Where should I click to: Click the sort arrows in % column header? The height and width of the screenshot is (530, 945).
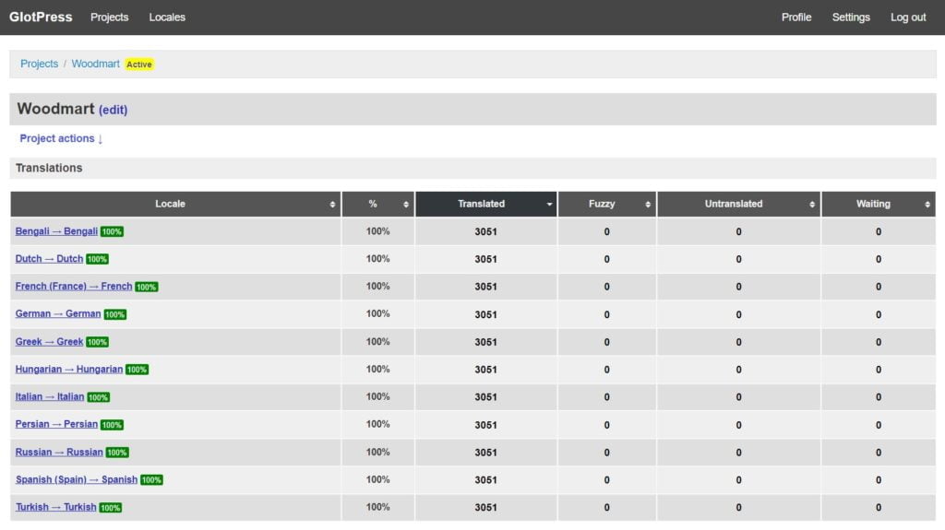coord(406,205)
